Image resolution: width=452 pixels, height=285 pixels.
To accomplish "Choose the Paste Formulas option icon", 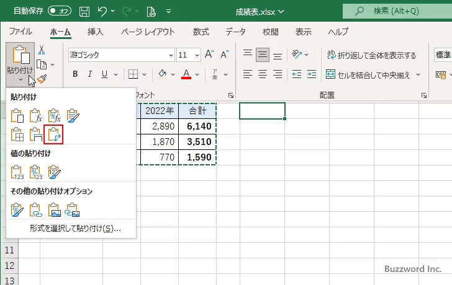I will click(x=36, y=116).
